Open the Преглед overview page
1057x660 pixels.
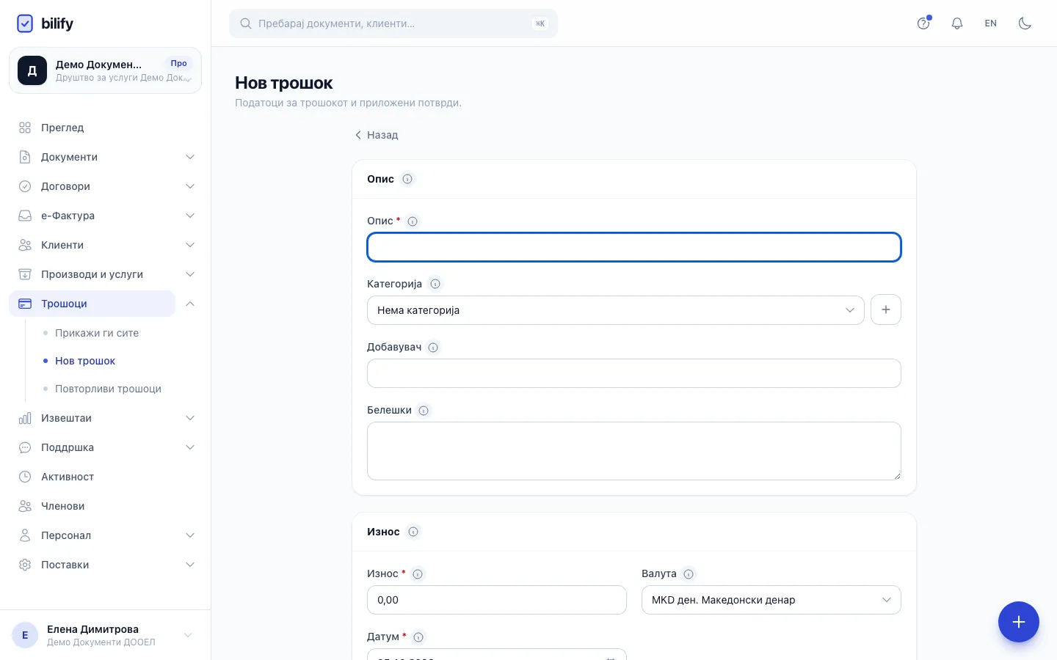(x=106, y=128)
